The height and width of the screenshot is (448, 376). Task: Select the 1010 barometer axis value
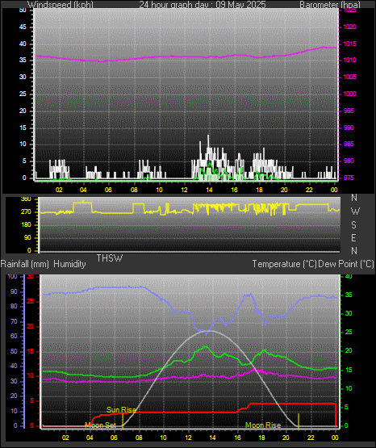tap(349, 60)
